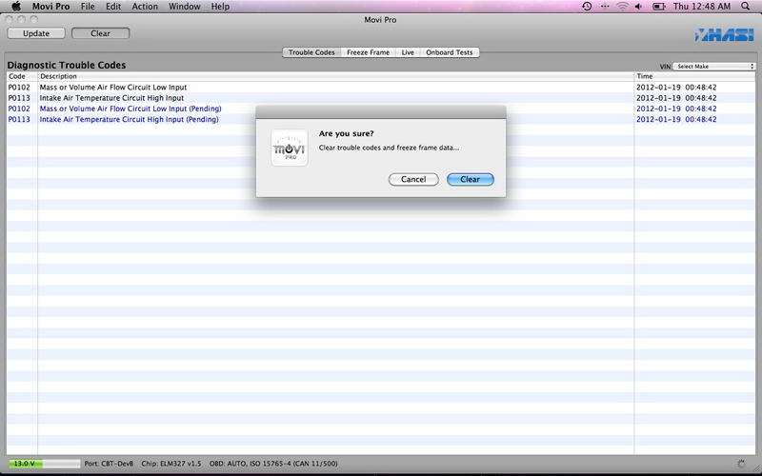Confirm by pressing Clear in dialog

tap(470, 179)
